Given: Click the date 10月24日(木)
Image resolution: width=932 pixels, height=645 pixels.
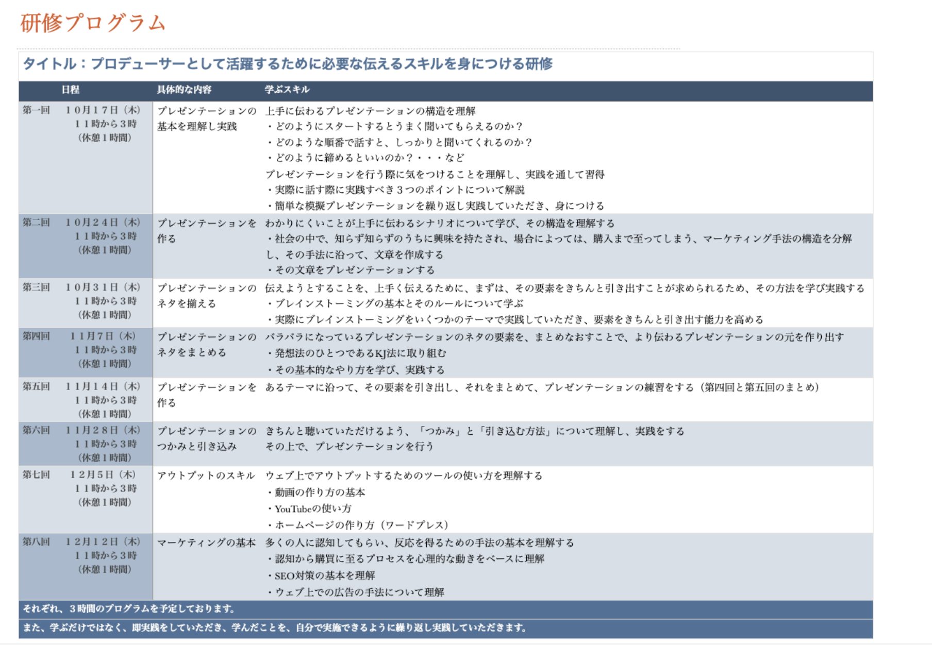Looking at the screenshot, I should [103, 222].
